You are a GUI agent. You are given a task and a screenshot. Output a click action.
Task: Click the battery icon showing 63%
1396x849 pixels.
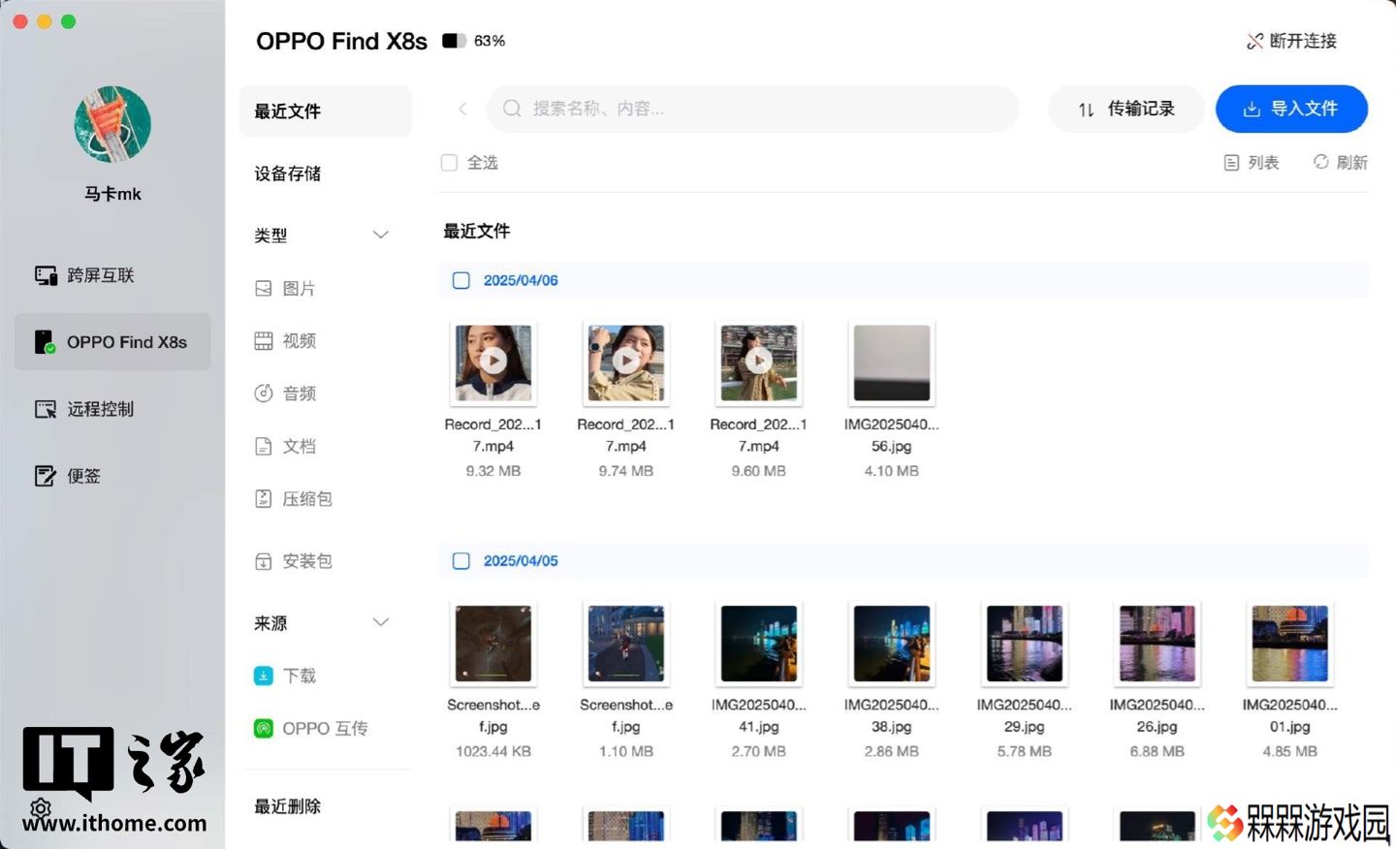454,41
